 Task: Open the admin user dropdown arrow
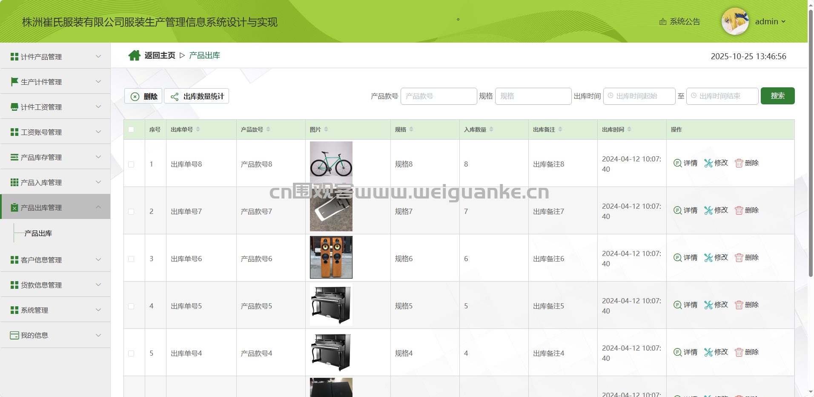pyautogui.click(x=783, y=22)
